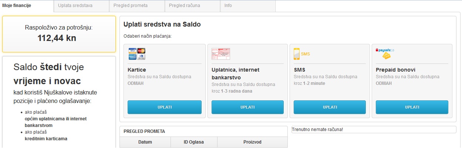This screenshot has width=462, height=148.
Task: Select the Prepaid bonovi heading
Action: [x=395, y=70]
